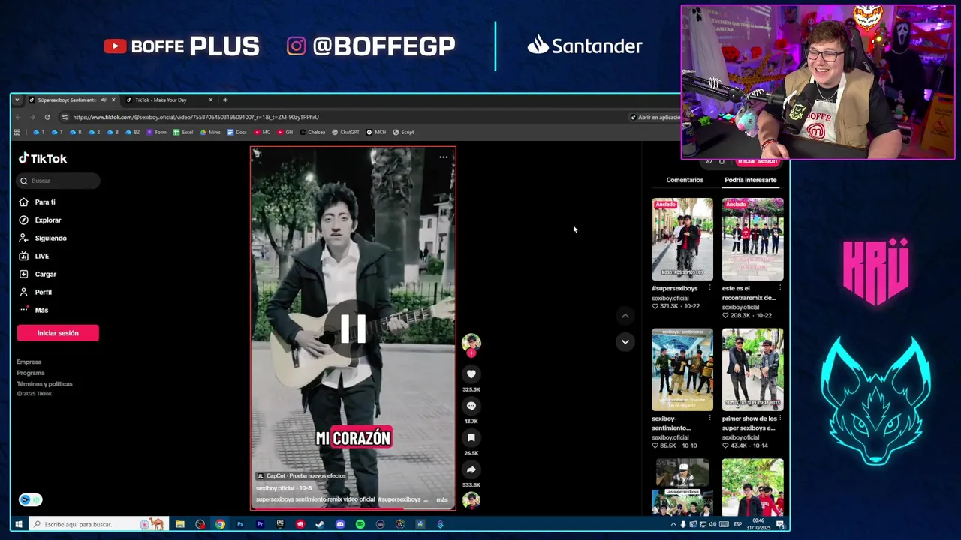Share video with the arrow icon
This screenshot has width=961, height=540.
tap(471, 469)
